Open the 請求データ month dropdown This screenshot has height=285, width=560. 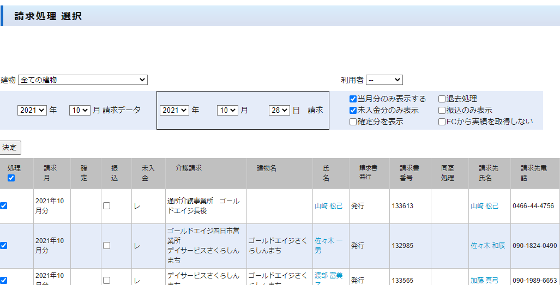79,110
